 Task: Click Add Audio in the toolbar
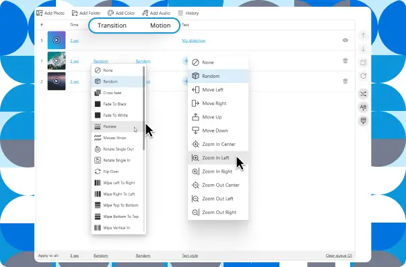(x=156, y=13)
